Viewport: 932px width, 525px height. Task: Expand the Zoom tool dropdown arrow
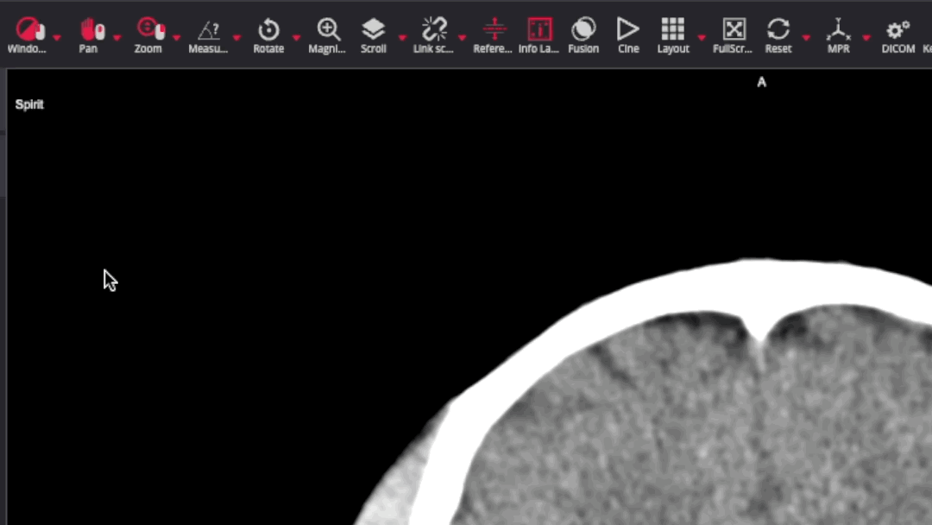tap(177, 38)
